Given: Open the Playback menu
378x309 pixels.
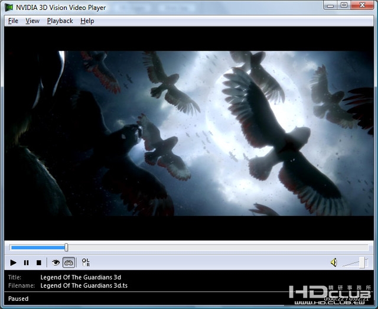Looking at the screenshot, I should click(60, 21).
